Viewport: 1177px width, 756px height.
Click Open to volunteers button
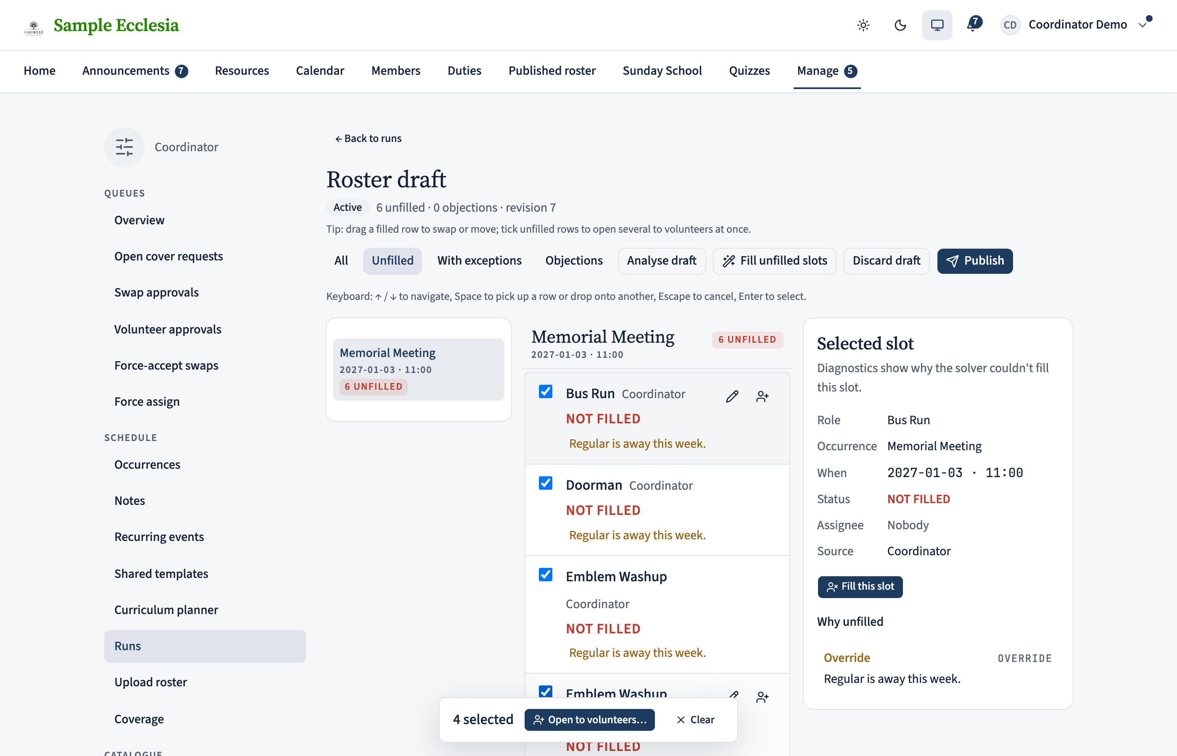[589, 720]
